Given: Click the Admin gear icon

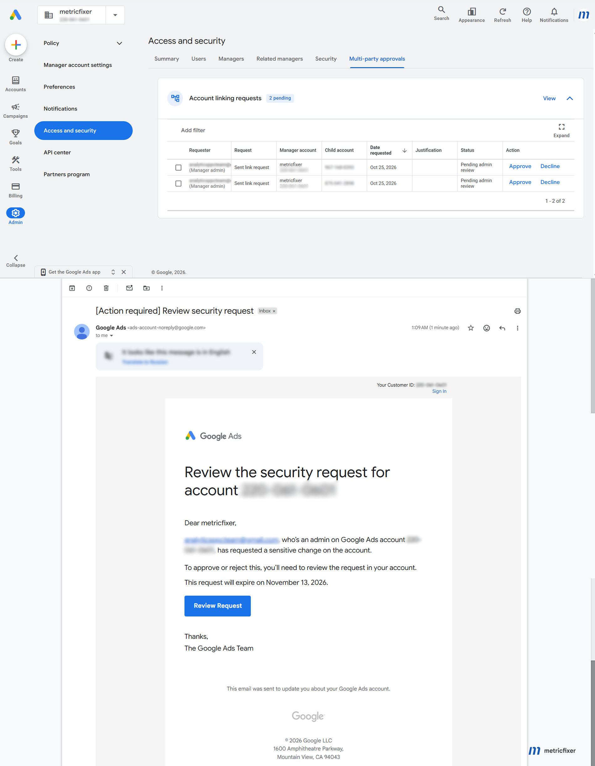Looking at the screenshot, I should coord(15,213).
